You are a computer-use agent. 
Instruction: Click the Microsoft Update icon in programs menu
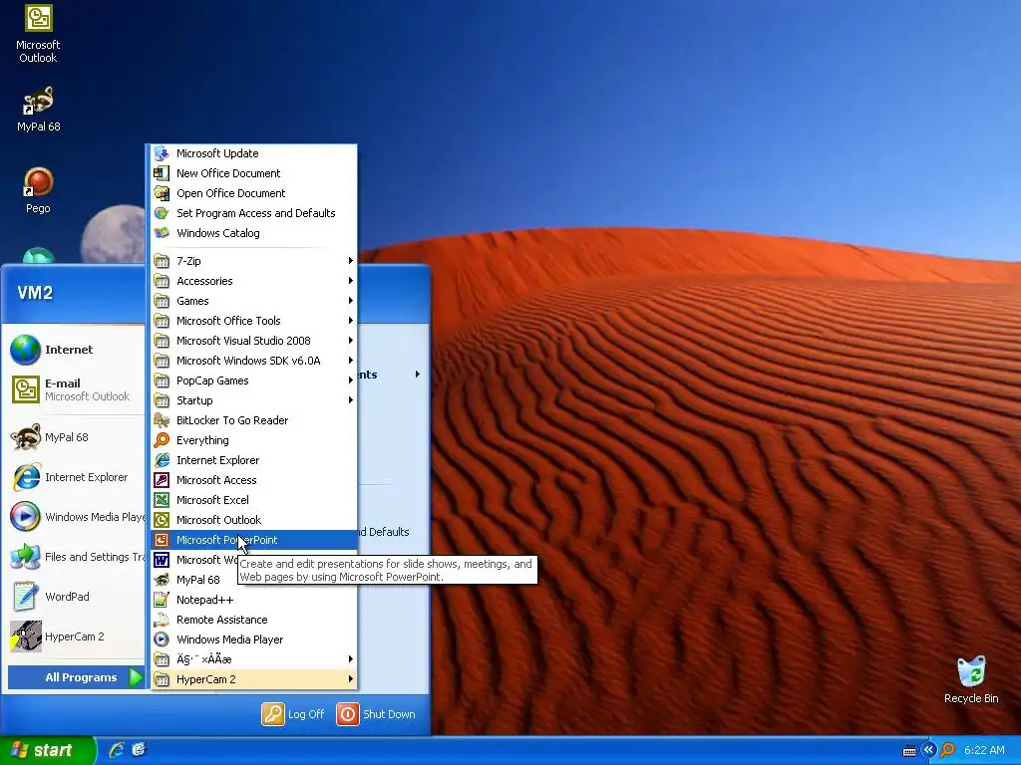pyautogui.click(x=162, y=153)
